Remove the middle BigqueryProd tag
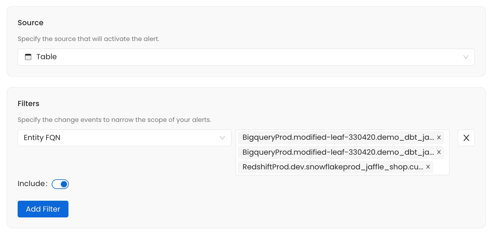Screen dimensions: 493x235 439,152
